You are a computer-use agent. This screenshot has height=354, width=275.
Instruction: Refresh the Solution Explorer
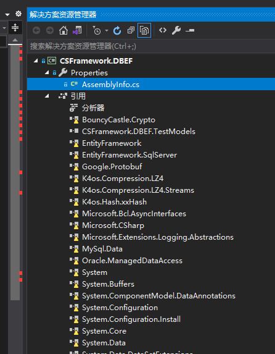pyautogui.click(x=117, y=30)
